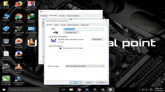Switch to the Levels tab

pyautogui.click(x=63, y=25)
